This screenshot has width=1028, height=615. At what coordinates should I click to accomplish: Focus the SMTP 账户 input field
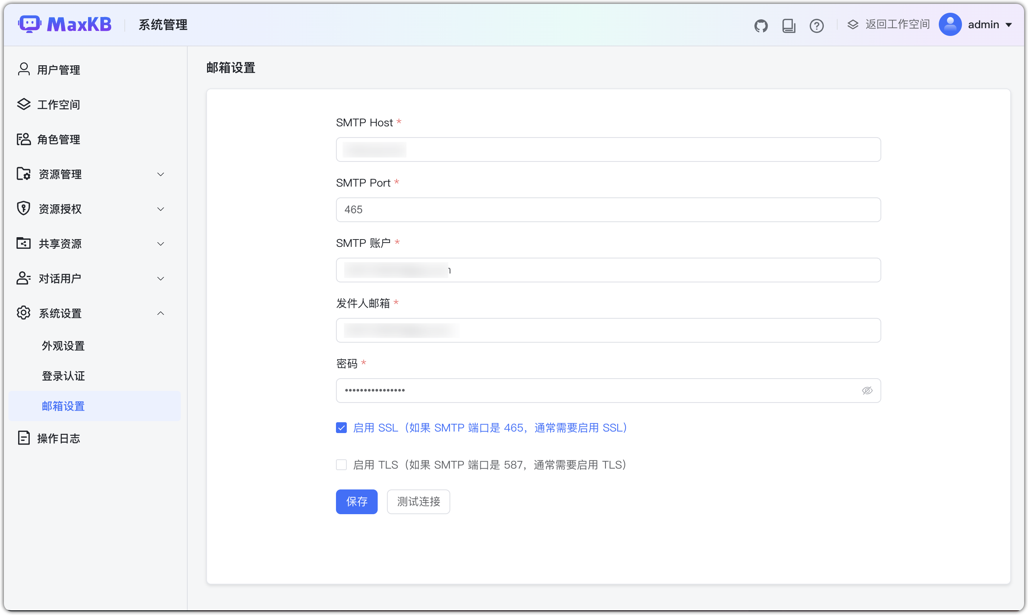click(608, 270)
